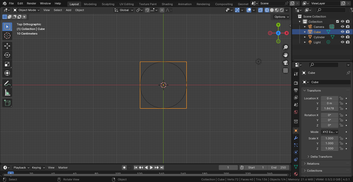Open Object Data properties tab
353x182 pixels.
click(296, 167)
